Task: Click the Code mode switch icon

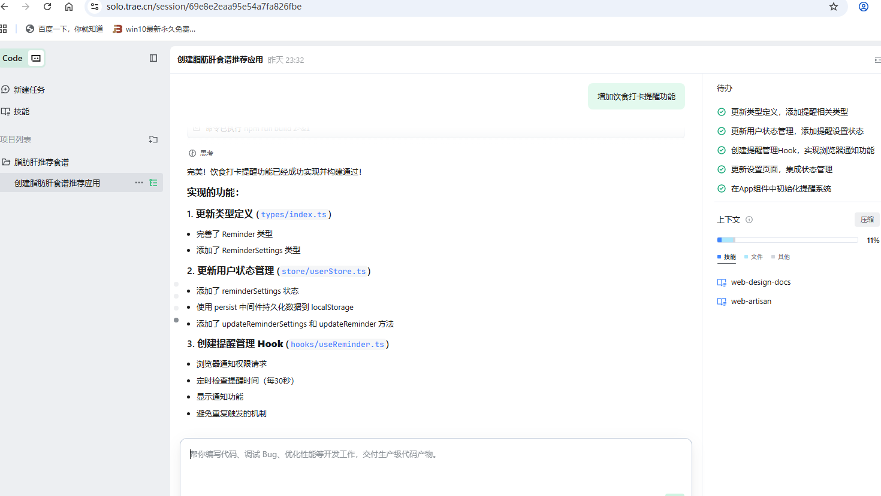Action: [36, 58]
